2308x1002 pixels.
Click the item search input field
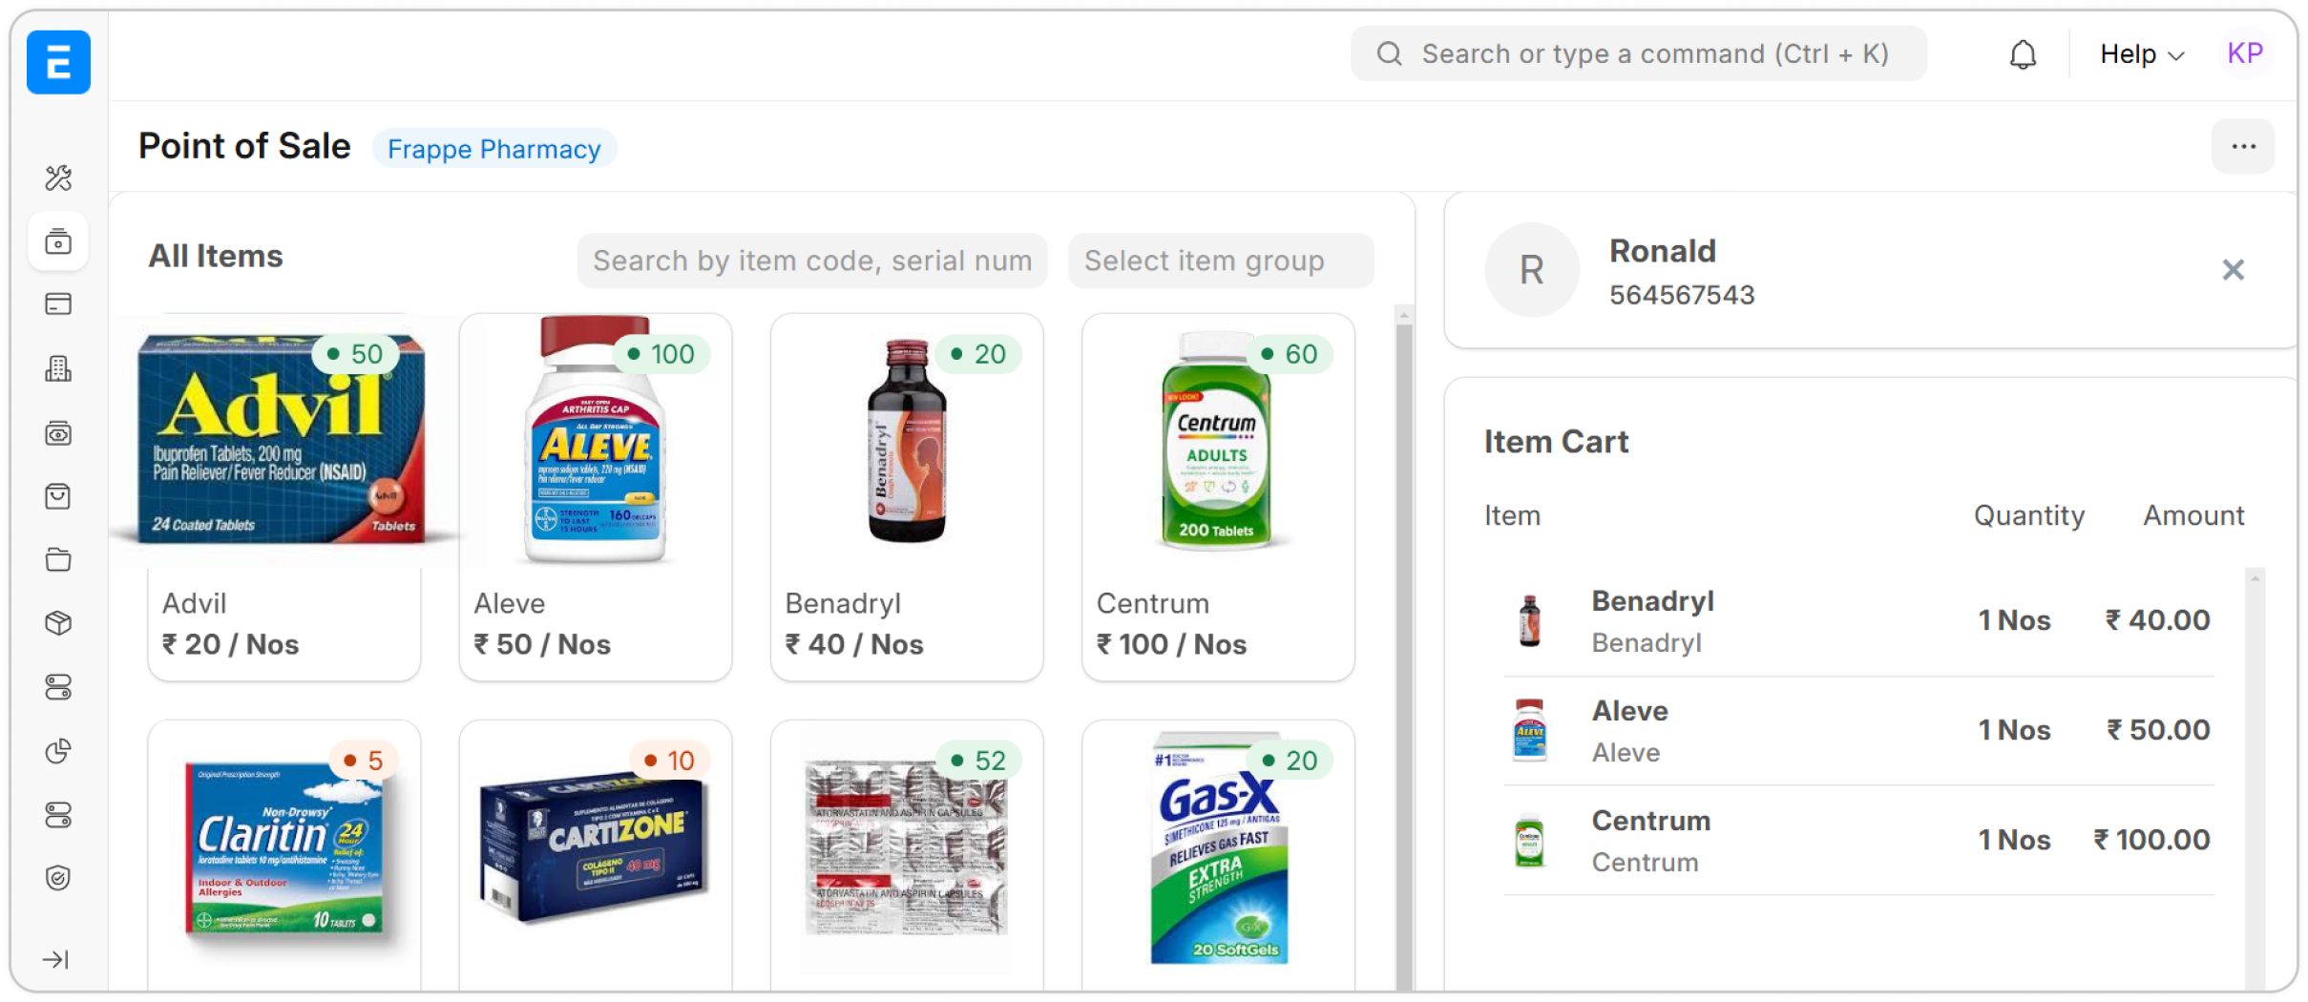[x=811, y=261]
